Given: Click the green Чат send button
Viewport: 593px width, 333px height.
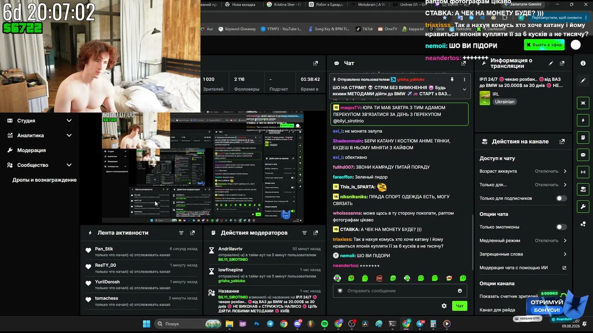Looking at the screenshot, I should 460,306.
